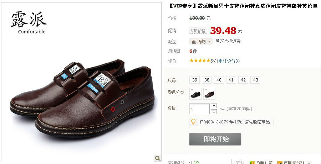Open the 累计评价3 reviews link

[x=228, y=61]
